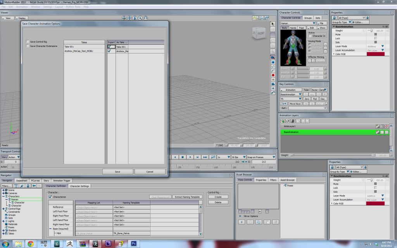Enable the Save Control Rig checkbox
This screenshot has height=248, width=397.
coord(28,41)
